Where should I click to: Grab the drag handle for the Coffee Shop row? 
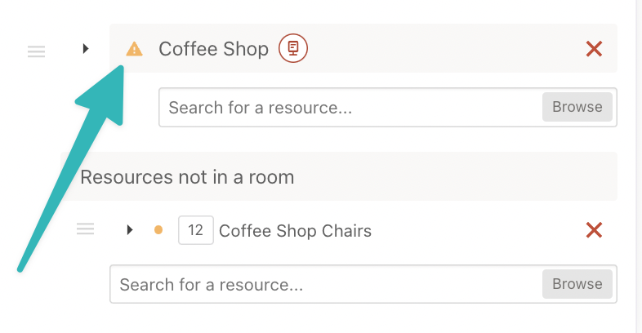pyautogui.click(x=37, y=51)
